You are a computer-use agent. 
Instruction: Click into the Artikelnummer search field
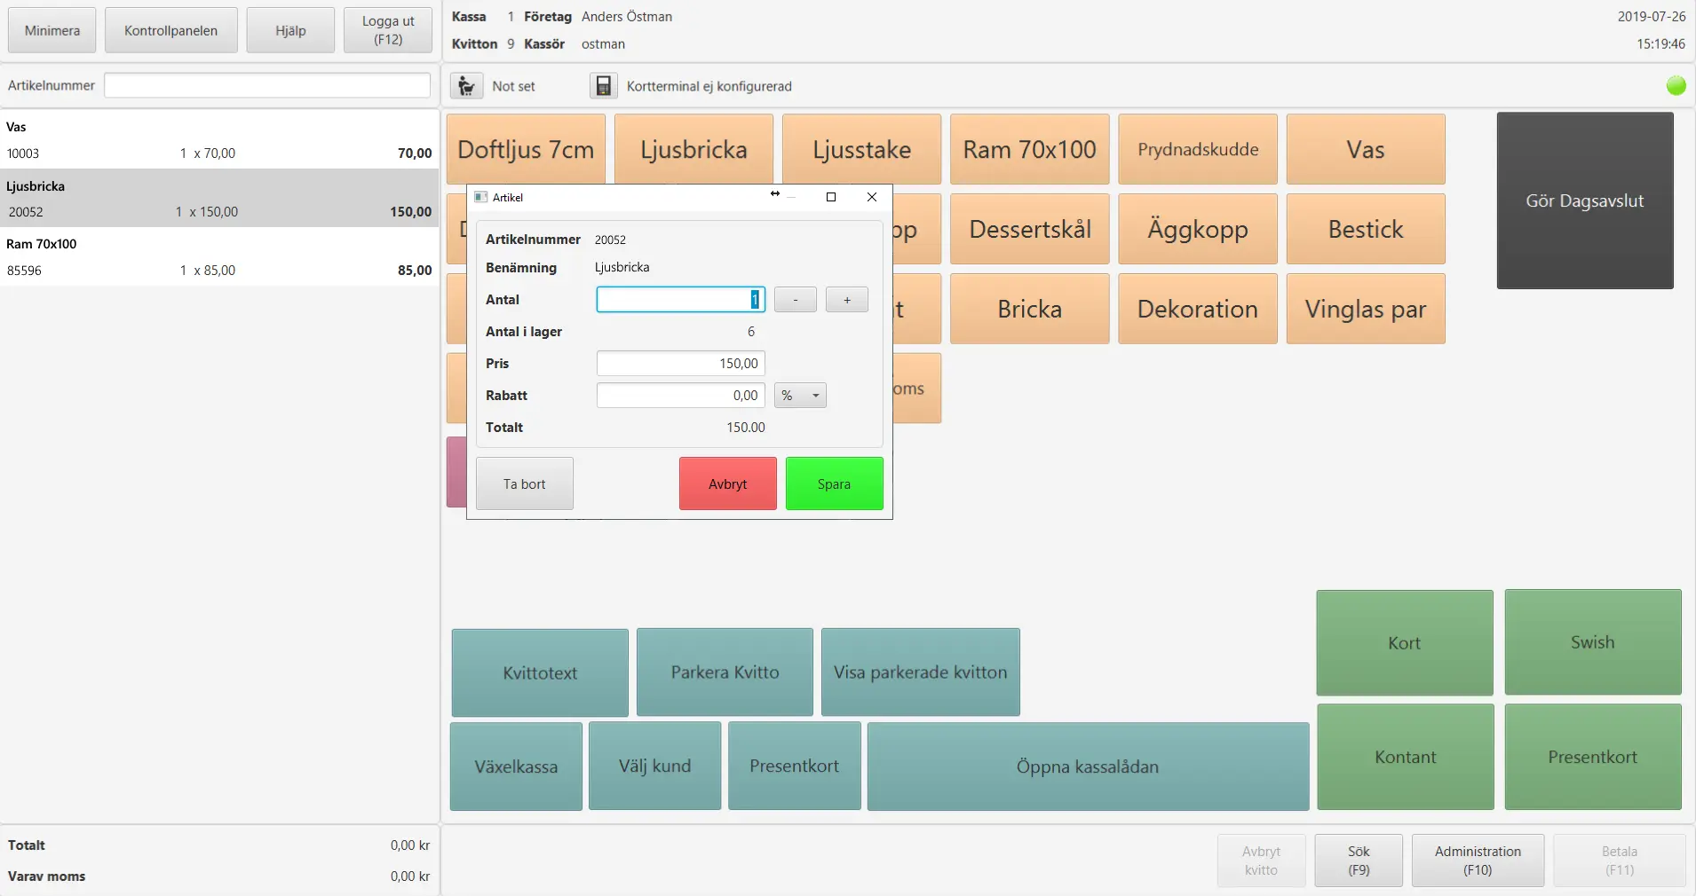[x=266, y=86]
